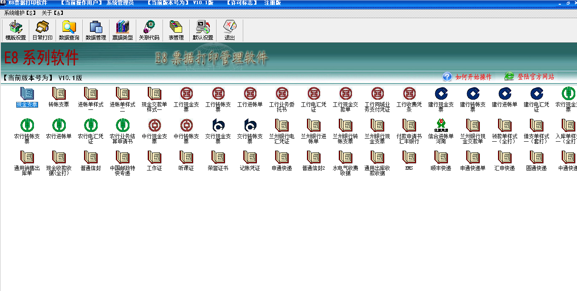Select the 水电气收费收据 icon
This screenshot has height=291, width=577.
point(345,163)
